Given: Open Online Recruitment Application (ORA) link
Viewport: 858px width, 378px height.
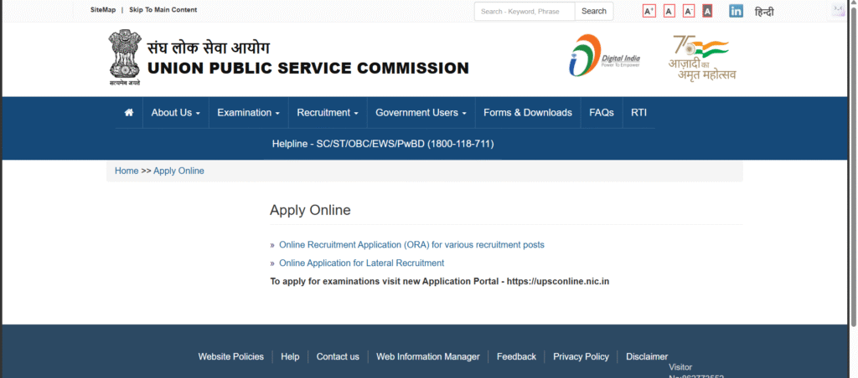Looking at the screenshot, I should click(x=411, y=245).
